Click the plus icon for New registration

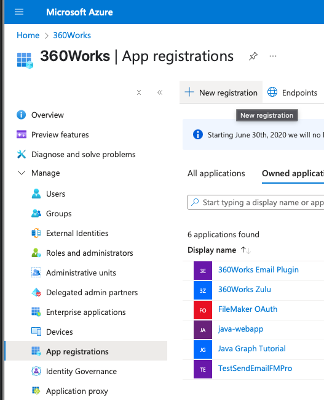point(189,92)
